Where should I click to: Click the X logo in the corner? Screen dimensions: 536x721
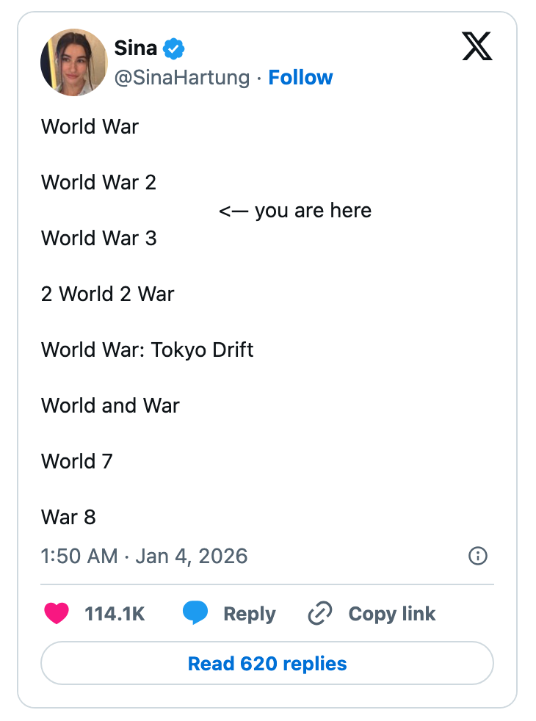[x=477, y=46]
